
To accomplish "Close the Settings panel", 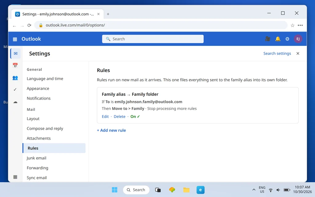I will tap(298, 54).
